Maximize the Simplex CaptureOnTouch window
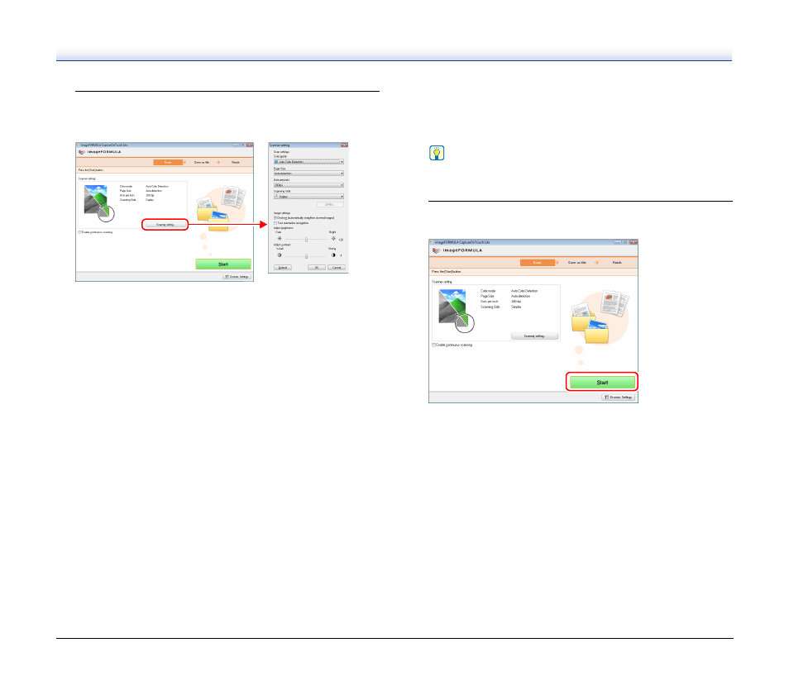 pyautogui.click(x=625, y=242)
